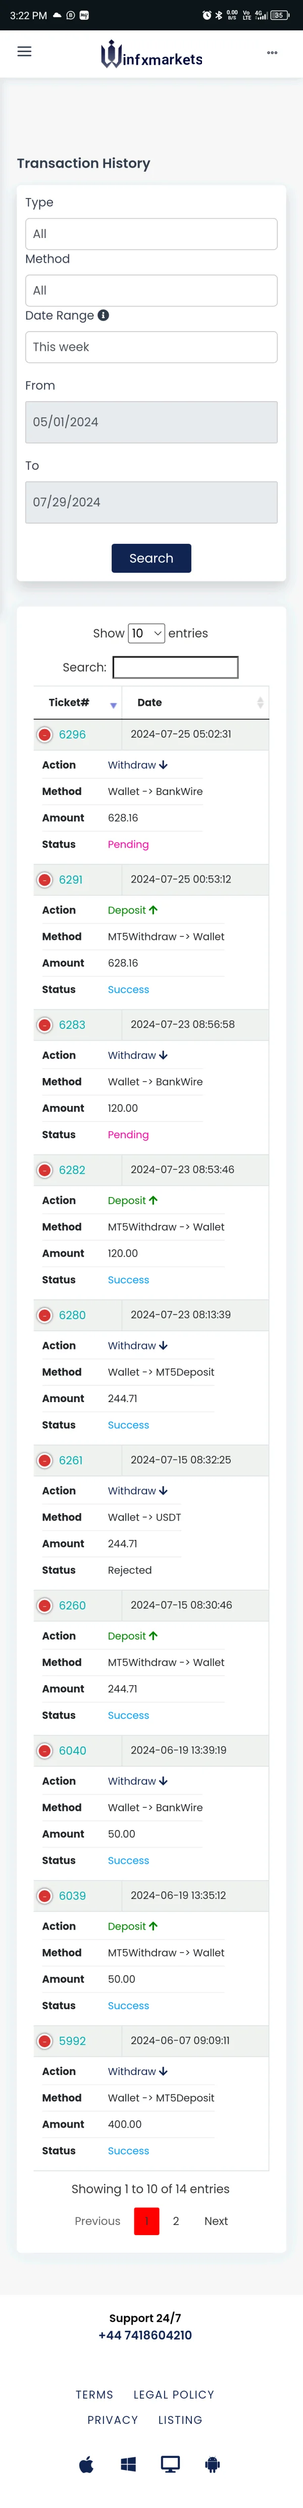Click the Next pagination link
303x2508 pixels.
(x=216, y=2221)
